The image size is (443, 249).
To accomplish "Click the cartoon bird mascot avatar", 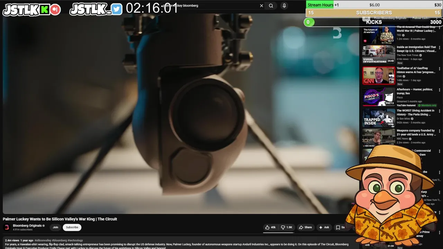I will tap(391, 196).
